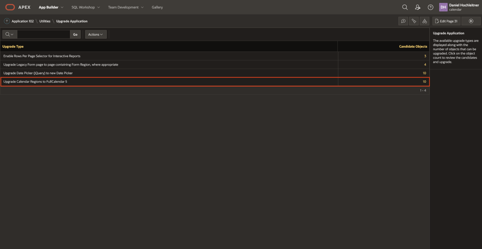
Task: Open count 10 for Date Picker upgrade
Action: 424,73
